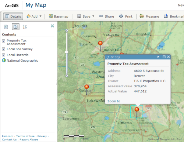Viewport: 184px width, 142px height.
Task: Click the Jeffco Airport symbol
Action: [x=98, y=54]
